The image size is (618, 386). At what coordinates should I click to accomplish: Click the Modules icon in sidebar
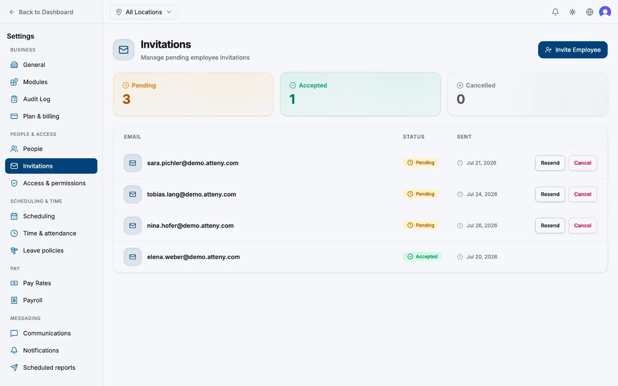point(14,82)
